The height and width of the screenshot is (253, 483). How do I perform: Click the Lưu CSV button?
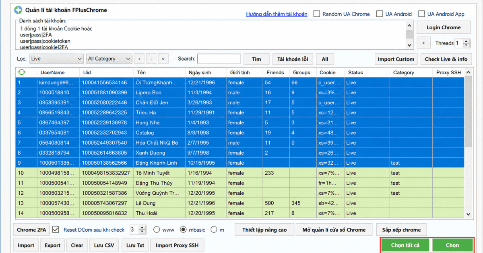point(104,245)
